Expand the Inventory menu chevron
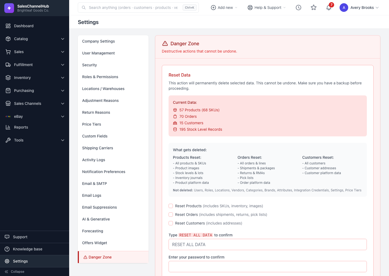389x276 pixels. click(x=63, y=78)
